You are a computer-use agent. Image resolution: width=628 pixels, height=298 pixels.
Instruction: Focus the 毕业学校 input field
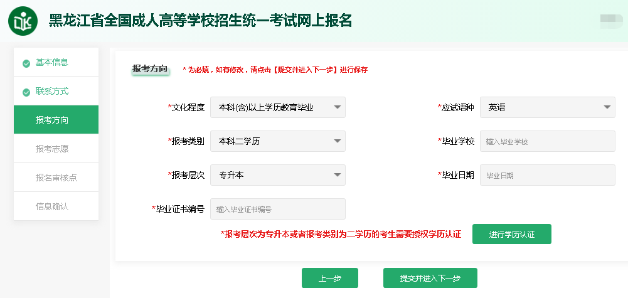[547, 141]
